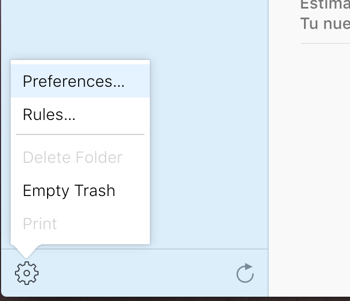Click the separator line below Rules...
The image size is (350, 301).
click(x=80, y=134)
